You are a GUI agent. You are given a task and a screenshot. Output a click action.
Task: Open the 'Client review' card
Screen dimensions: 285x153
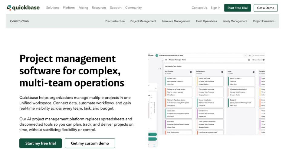tap(210, 114)
